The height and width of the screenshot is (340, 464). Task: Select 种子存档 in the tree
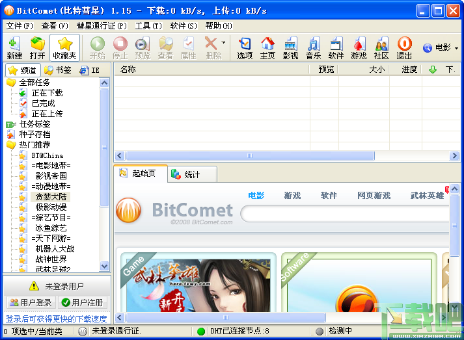coord(34,134)
